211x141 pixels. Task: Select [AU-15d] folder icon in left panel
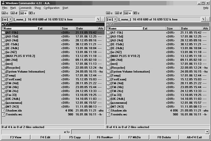(4, 36)
